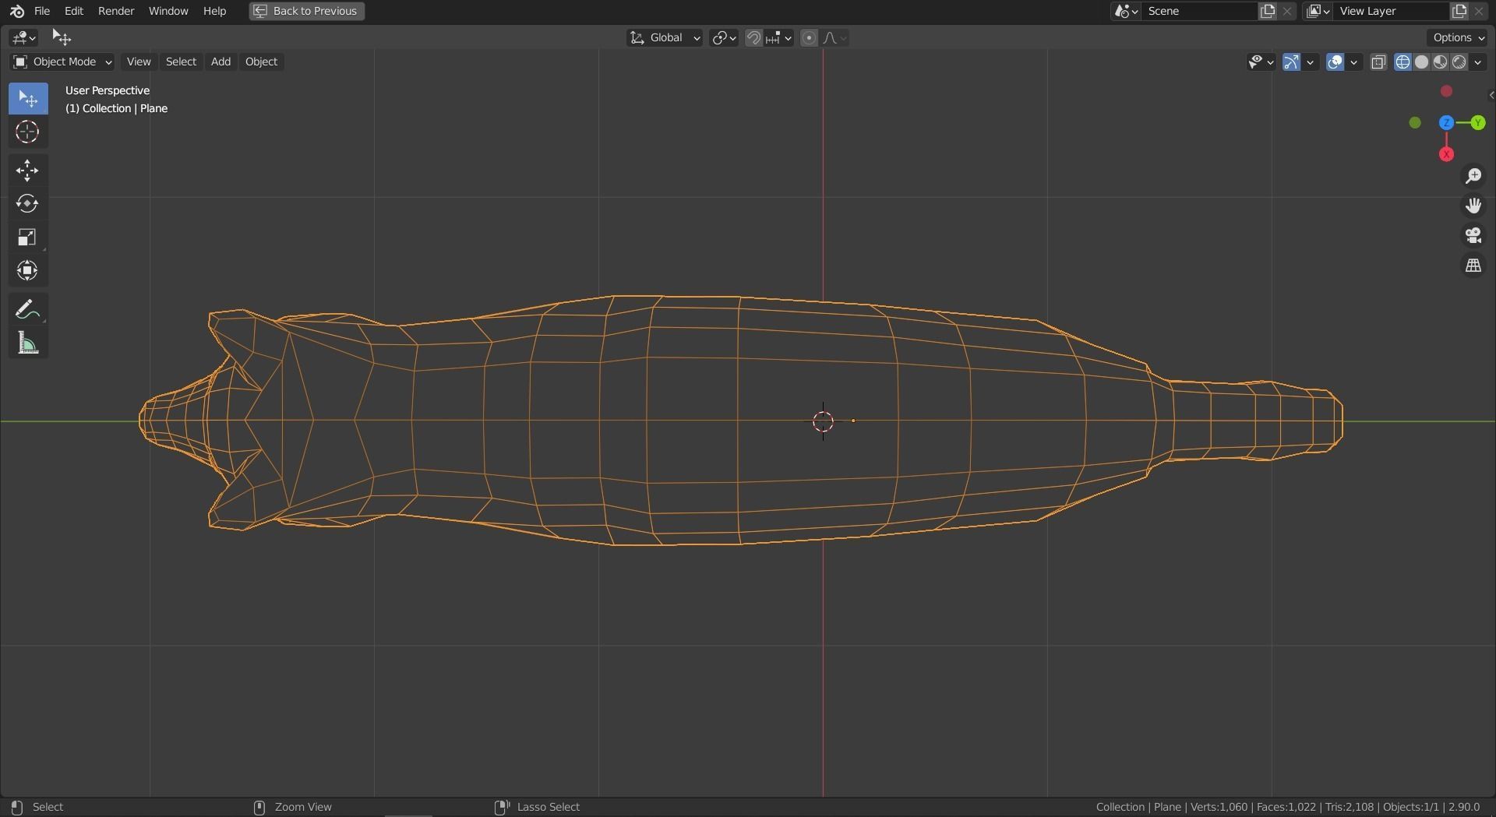
Task: Open the Options dropdown
Action: pyautogui.click(x=1459, y=37)
